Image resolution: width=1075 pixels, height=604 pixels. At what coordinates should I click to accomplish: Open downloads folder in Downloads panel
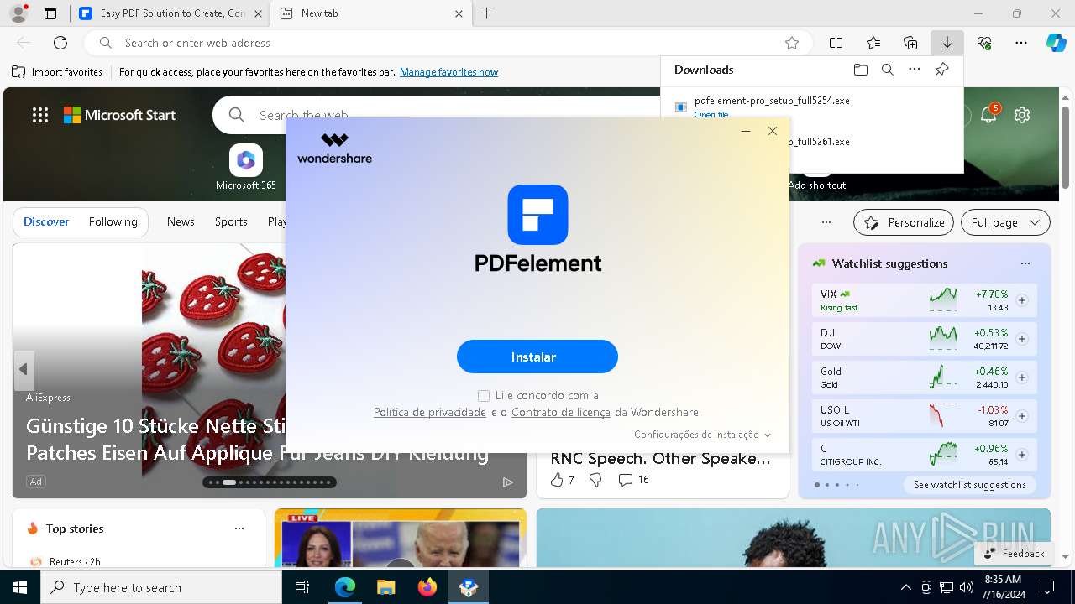tap(860, 70)
